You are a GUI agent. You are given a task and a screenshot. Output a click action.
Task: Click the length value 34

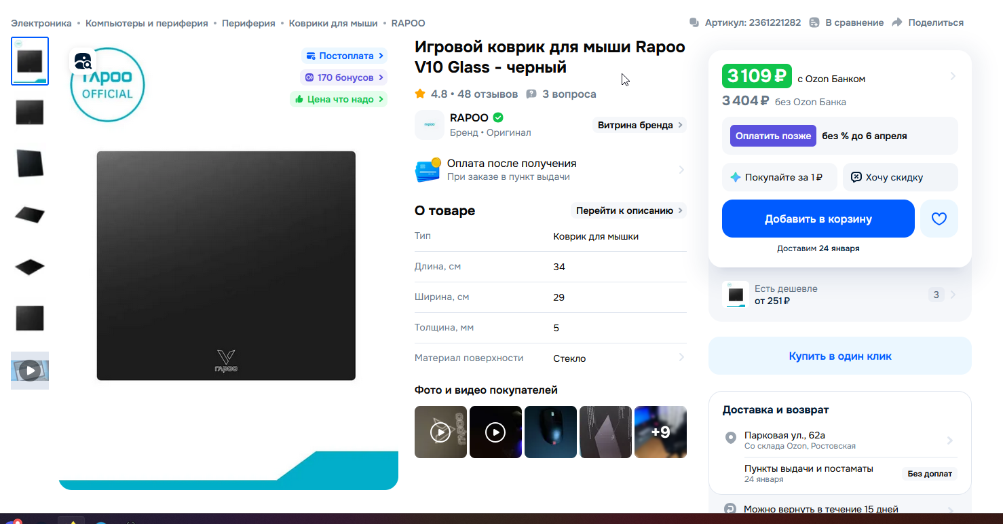tap(559, 267)
